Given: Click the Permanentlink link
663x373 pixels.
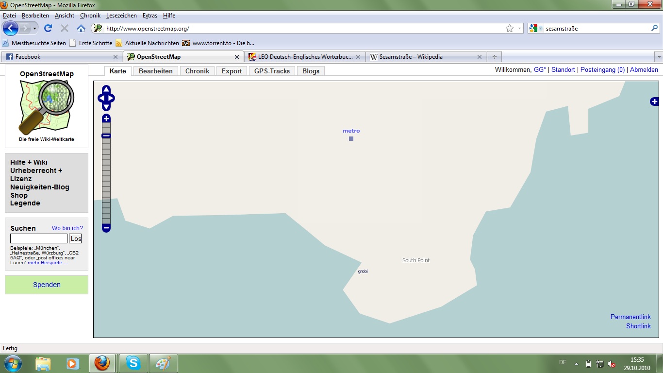Looking at the screenshot, I should pyautogui.click(x=630, y=317).
